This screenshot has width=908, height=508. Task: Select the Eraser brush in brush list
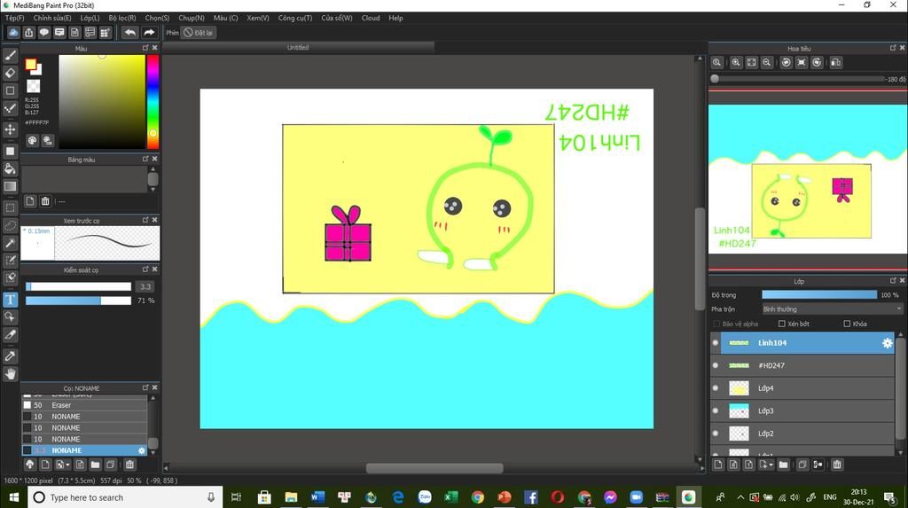(84, 405)
